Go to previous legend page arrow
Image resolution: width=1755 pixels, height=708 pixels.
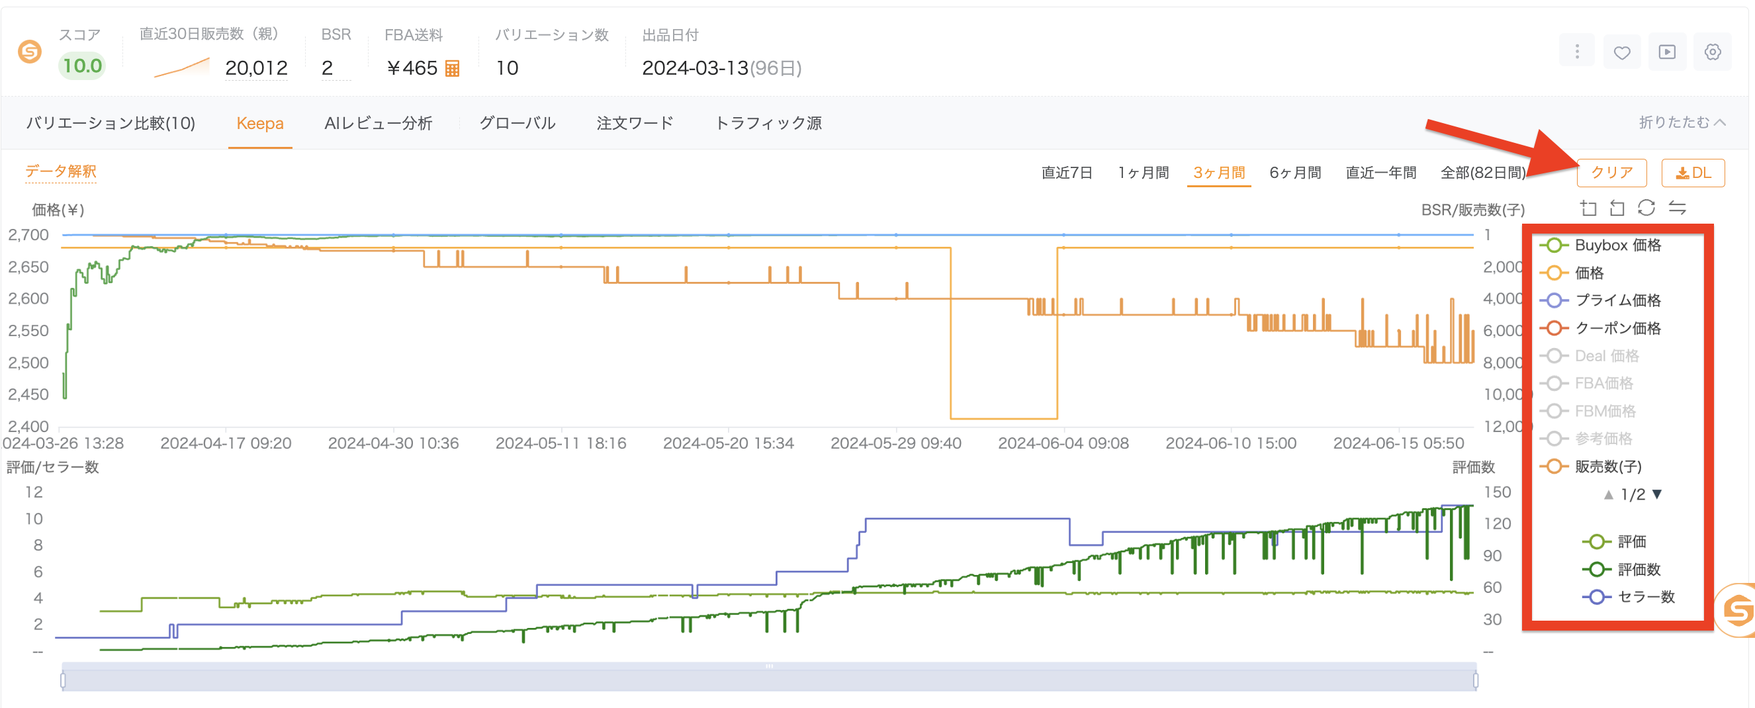point(1609,495)
